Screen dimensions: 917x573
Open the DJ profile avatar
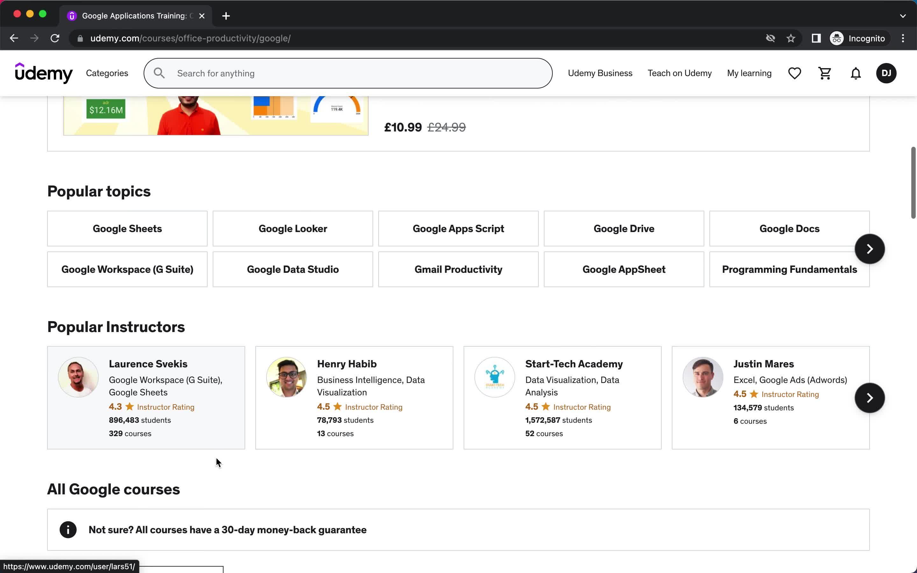pyautogui.click(x=886, y=73)
